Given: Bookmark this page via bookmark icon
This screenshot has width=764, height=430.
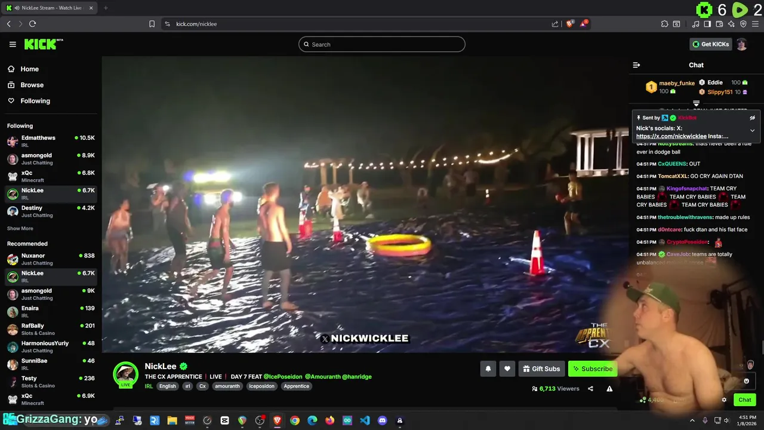Looking at the screenshot, I should click(x=152, y=24).
